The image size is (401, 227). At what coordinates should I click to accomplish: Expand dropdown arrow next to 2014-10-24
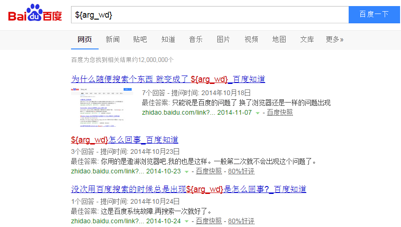click(x=186, y=221)
